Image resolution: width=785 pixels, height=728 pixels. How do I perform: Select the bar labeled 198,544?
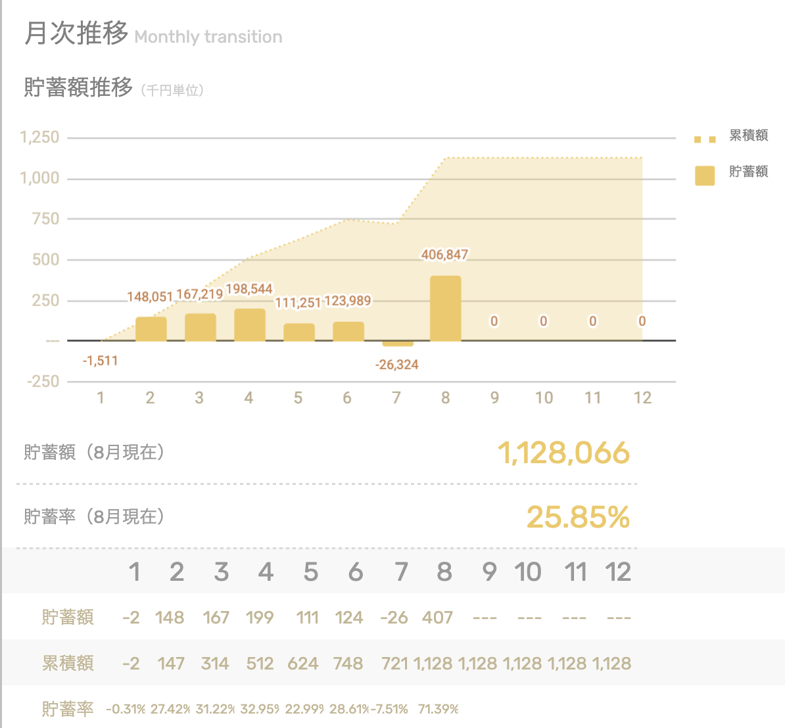(x=249, y=325)
